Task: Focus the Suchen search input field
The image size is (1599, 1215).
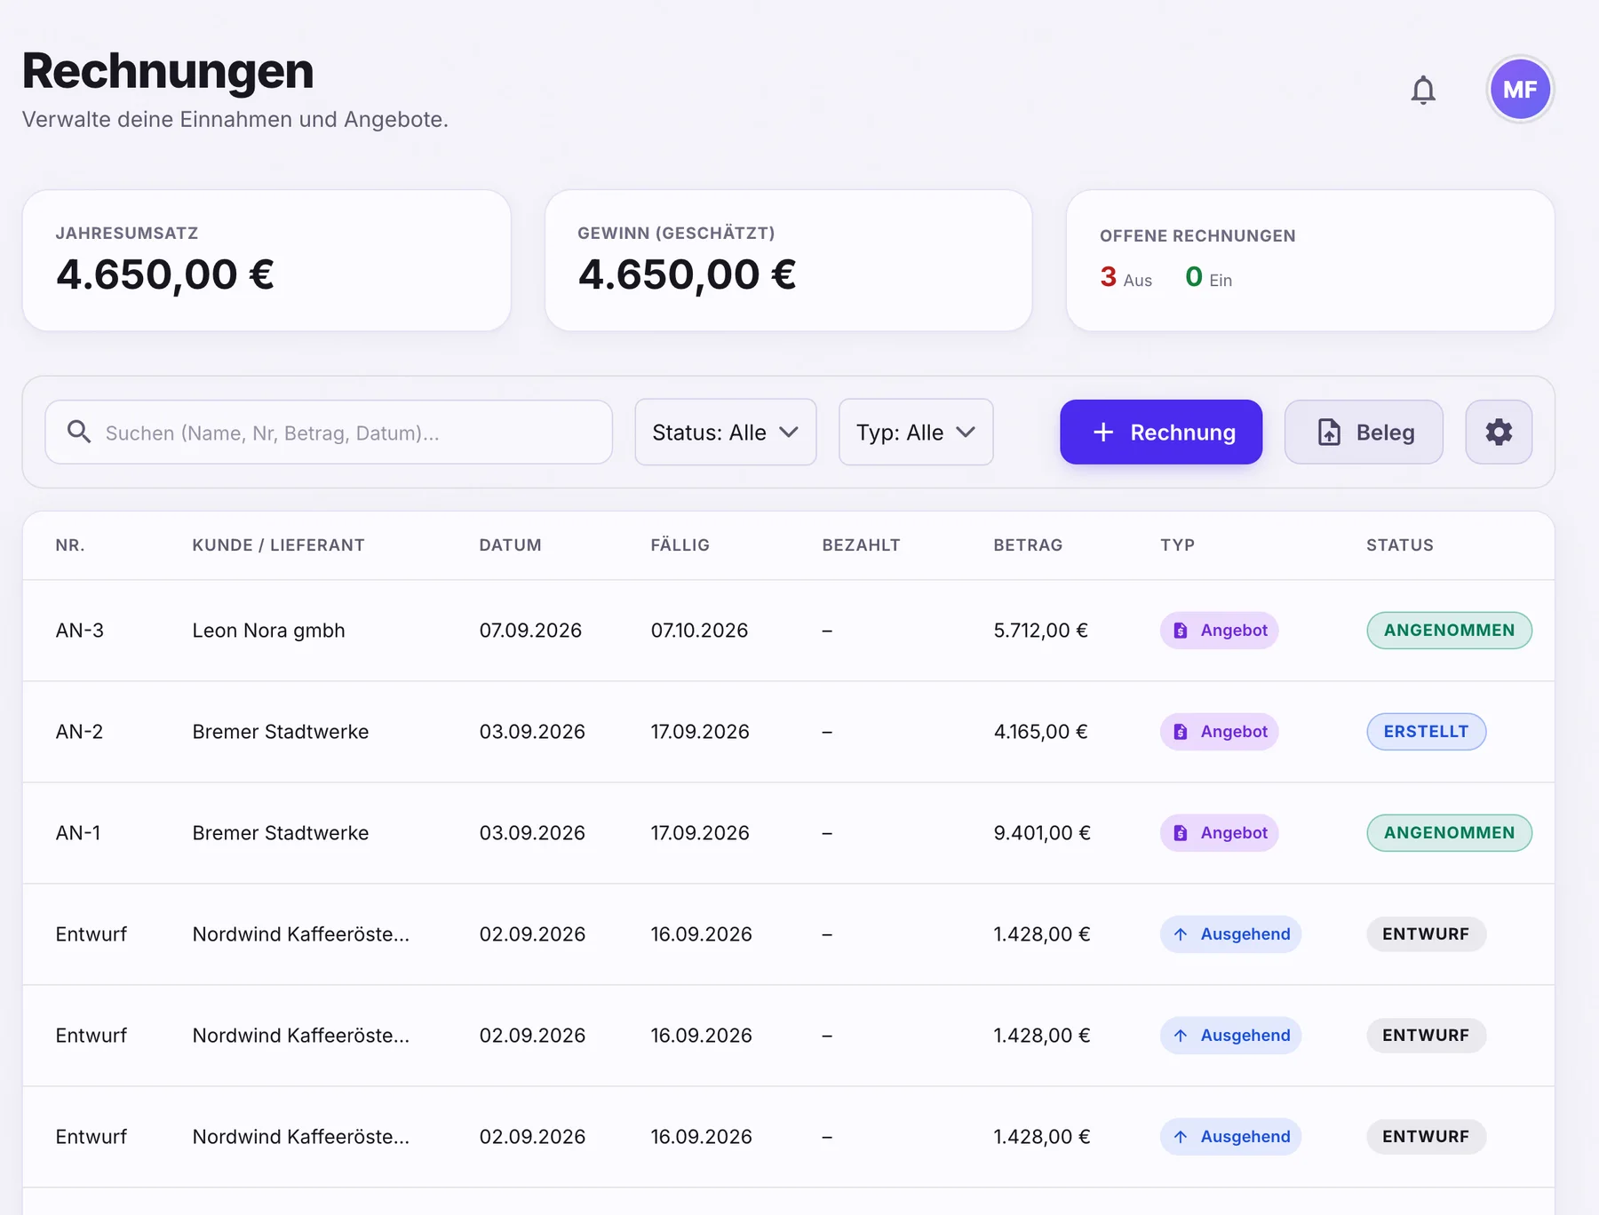Action: (329, 433)
